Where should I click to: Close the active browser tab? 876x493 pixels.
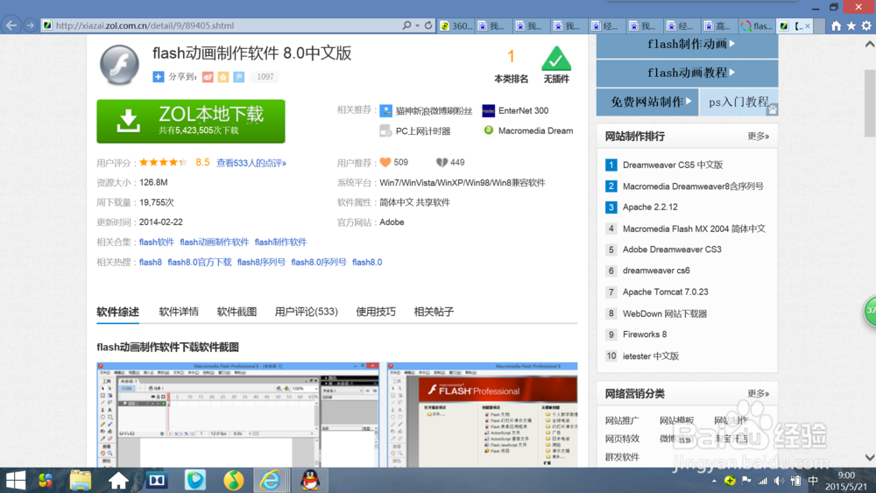808,25
